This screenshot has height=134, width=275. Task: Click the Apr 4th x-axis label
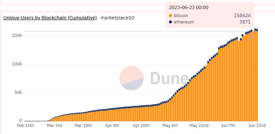112,126
